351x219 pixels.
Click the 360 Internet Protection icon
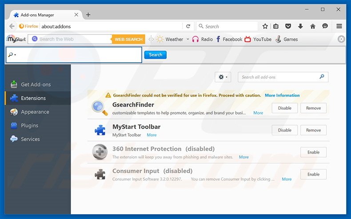[x=100, y=152]
